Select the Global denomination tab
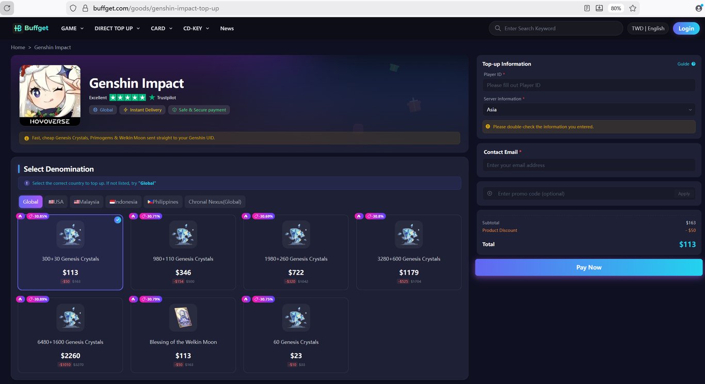The image size is (705, 384). 30,202
